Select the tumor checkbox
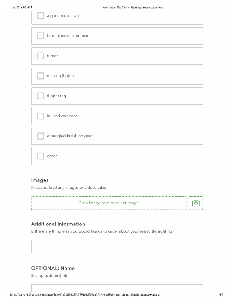Image resolution: width=233 pixels, height=302 pixels. point(41,56)
